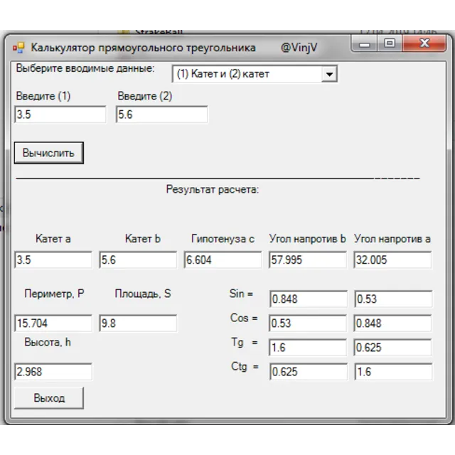Open the input data type dropdown arrow
The image size is (455, 455).
(329, 74)
